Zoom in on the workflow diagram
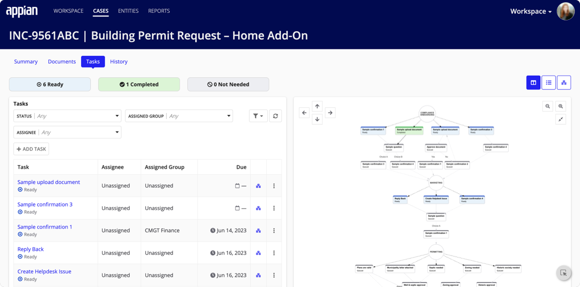Image resolution: width=580 pixels, height=287 pixels. tap(561, 106)
